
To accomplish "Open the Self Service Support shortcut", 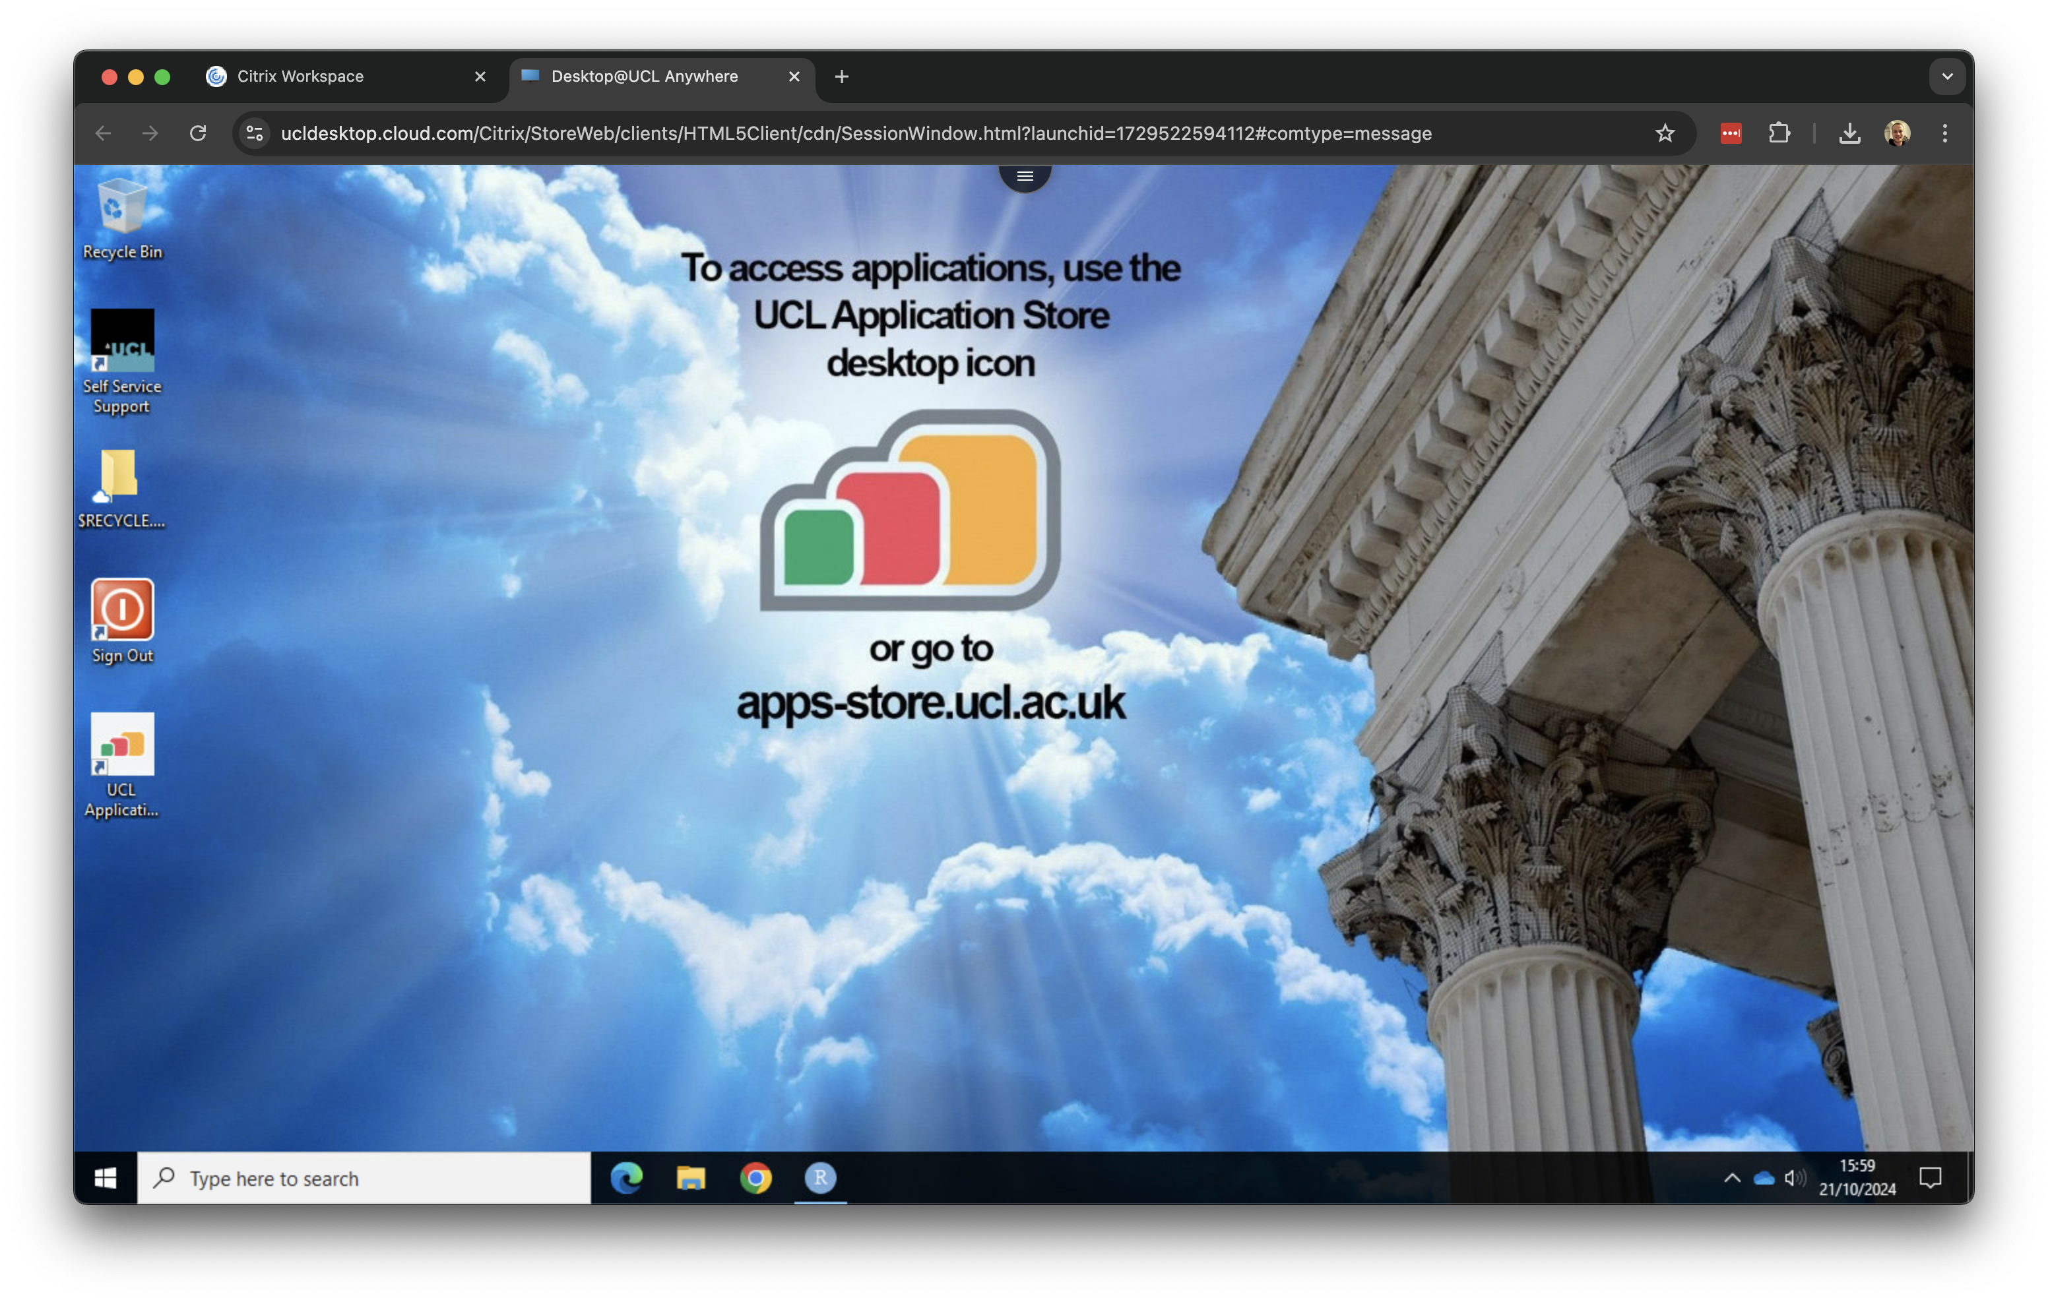I will coord(121,342).
